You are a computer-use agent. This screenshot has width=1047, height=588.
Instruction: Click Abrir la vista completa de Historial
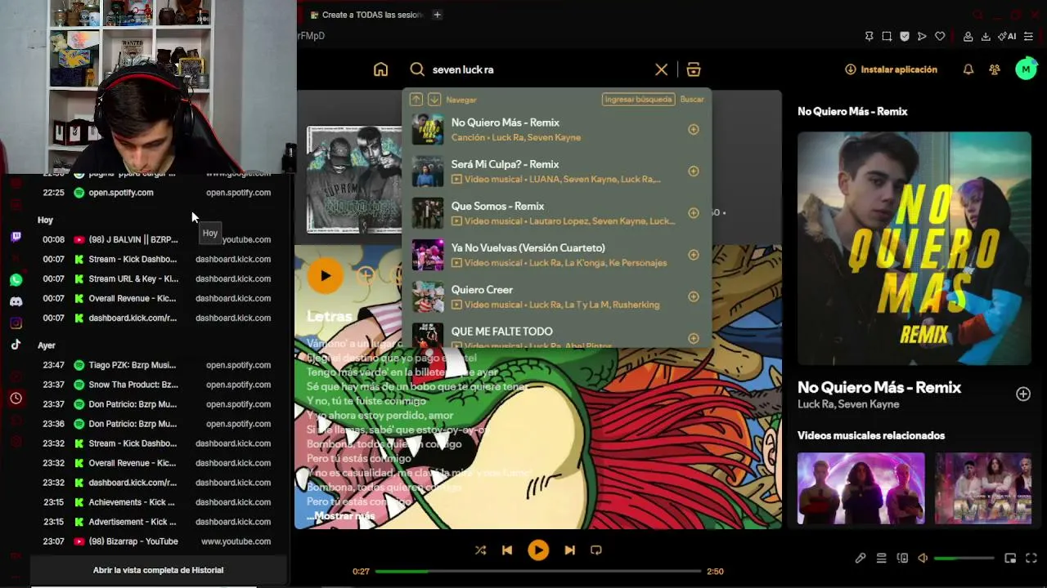158,570
